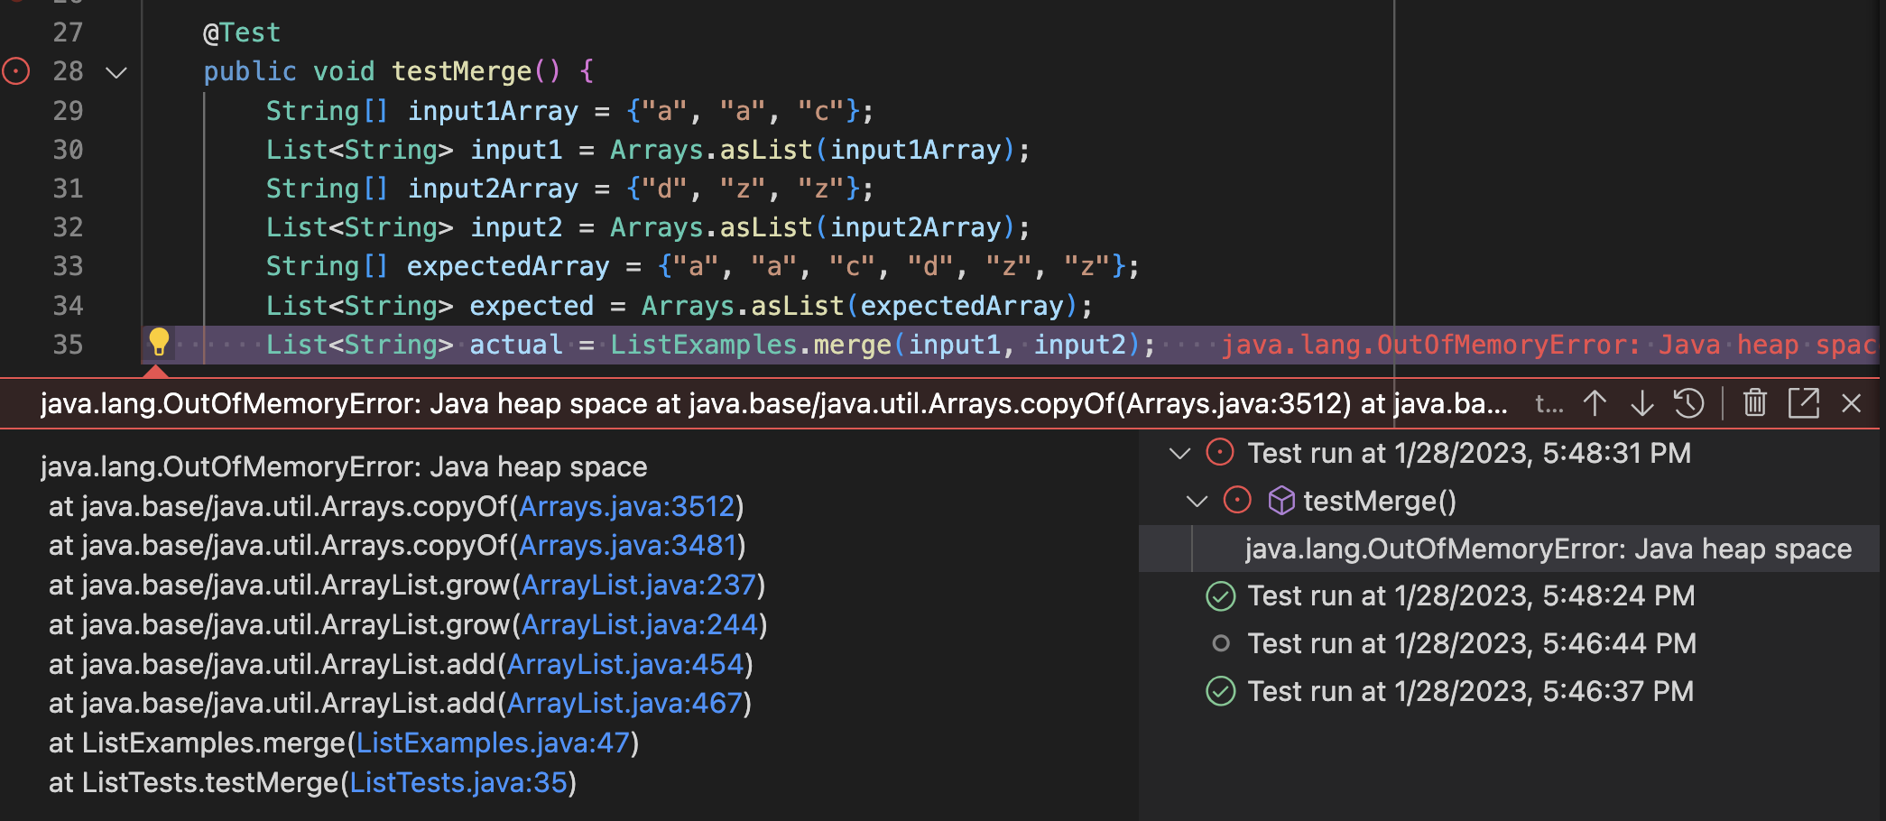
Task: Open Arrays.java:3512 stack trace link
Action: tap(627, 506)
